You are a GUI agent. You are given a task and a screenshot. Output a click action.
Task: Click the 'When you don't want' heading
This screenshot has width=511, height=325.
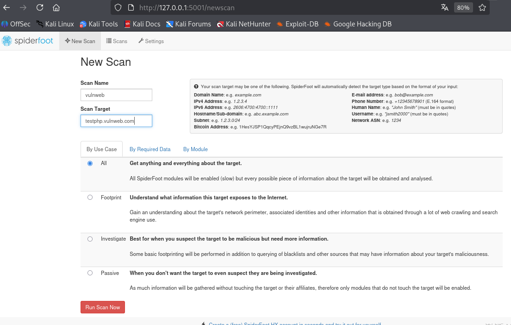click(223, 273)
